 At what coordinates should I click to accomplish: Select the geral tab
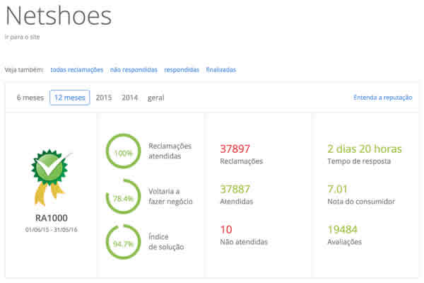[156, 98]
